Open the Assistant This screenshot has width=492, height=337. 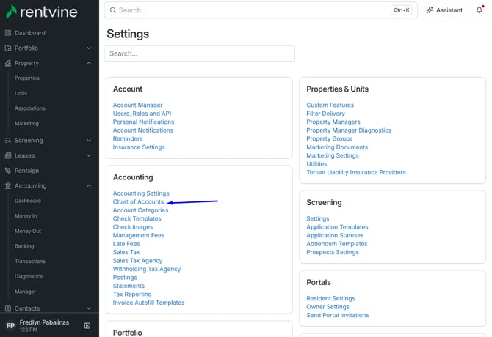pyautogui.click(x=444, y=10)
